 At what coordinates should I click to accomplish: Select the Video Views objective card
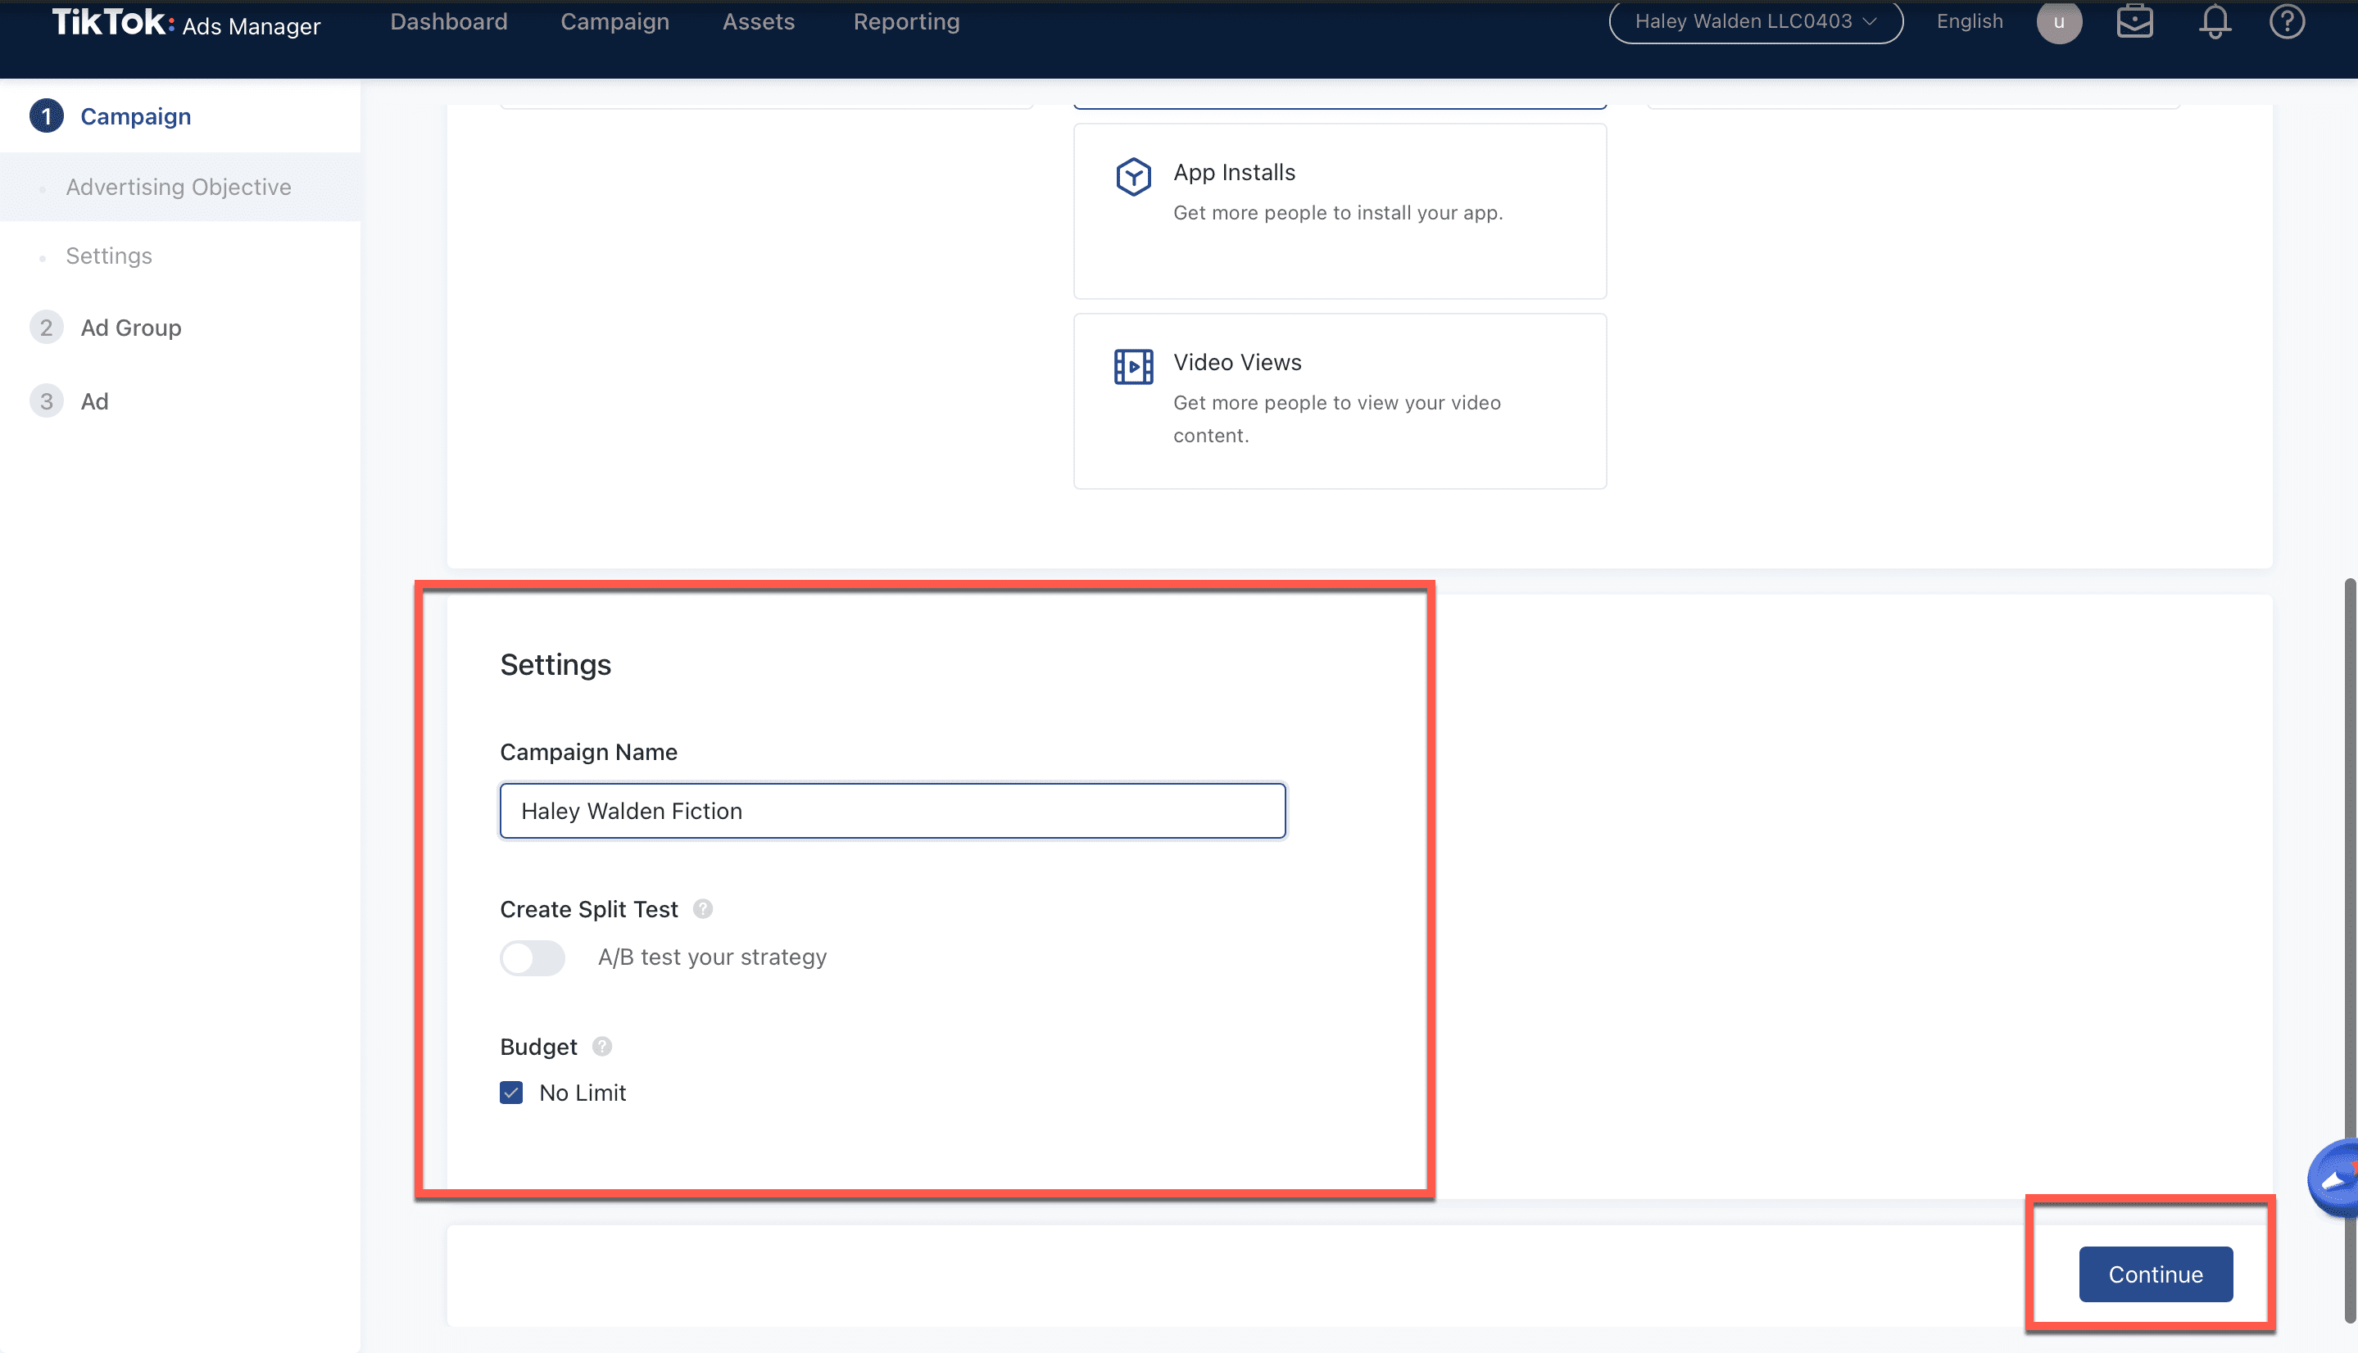coord(1339,400)
